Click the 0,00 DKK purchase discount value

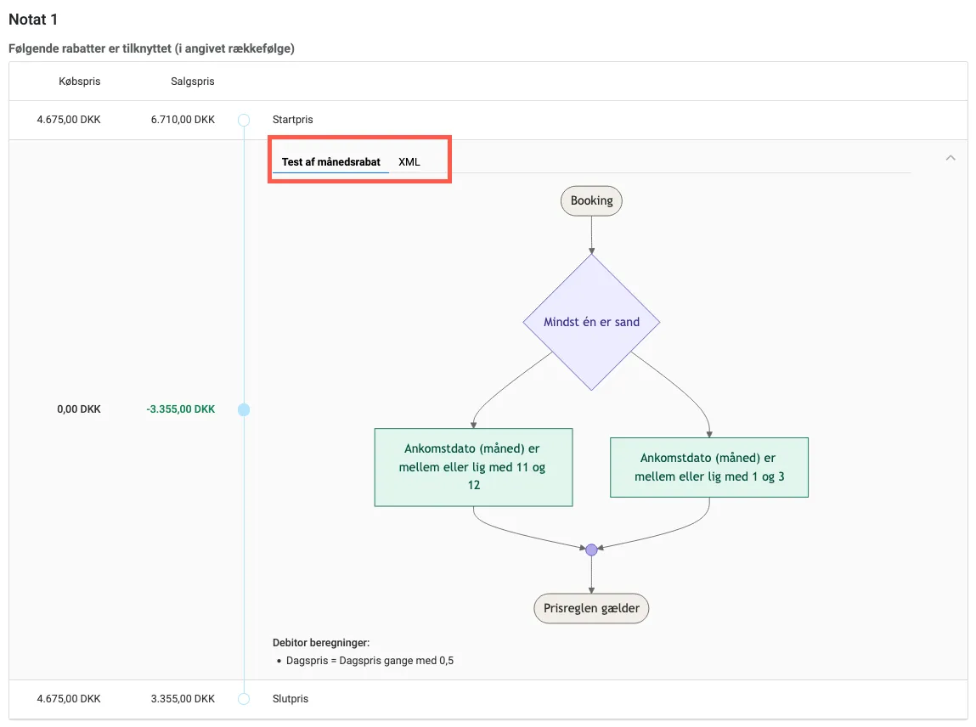click(78, 409)
